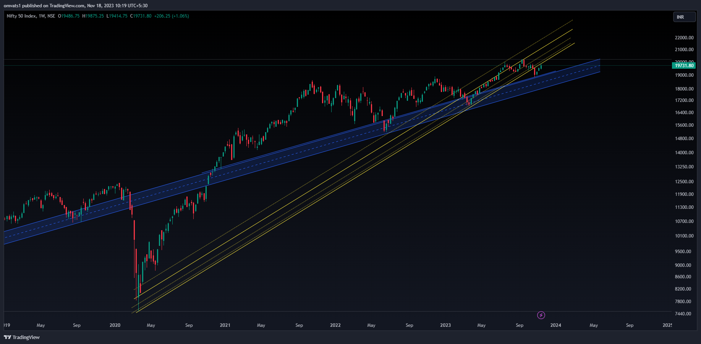Click the 8600.00 price axis label
Image resolution: width=701 pixels, height=344 pixels.
(x=683, y=277)
